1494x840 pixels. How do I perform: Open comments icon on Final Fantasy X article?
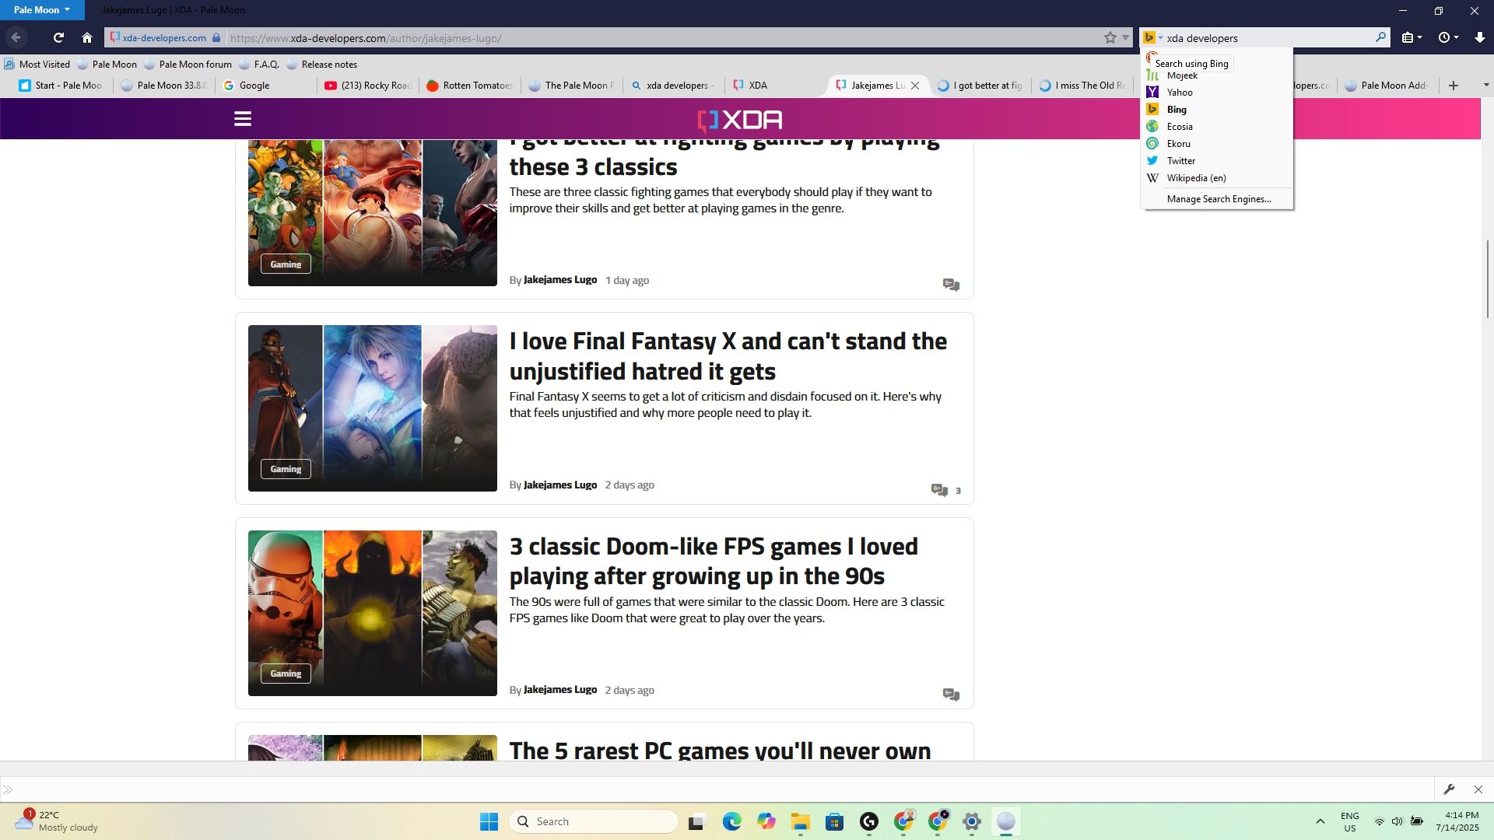938,489
